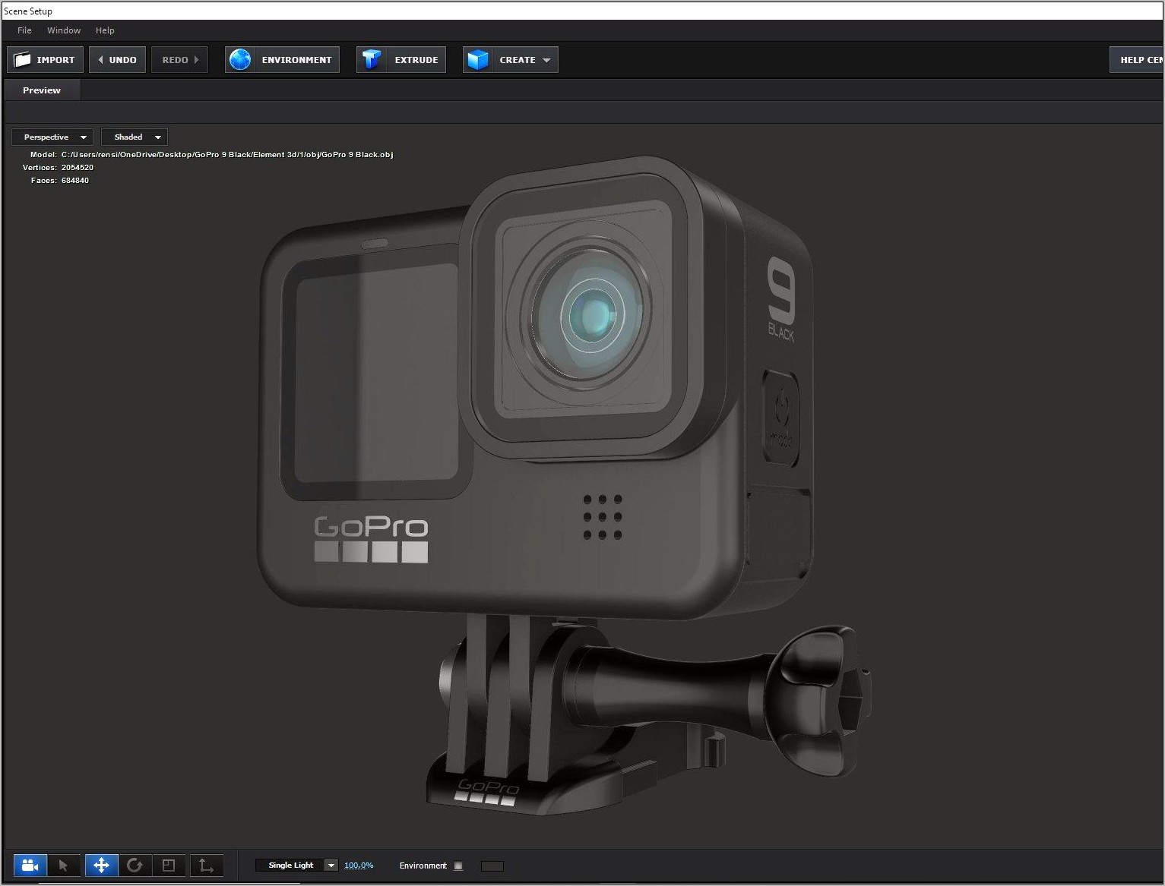Click the blue cube icon on Create

click(x=478, y=59)
